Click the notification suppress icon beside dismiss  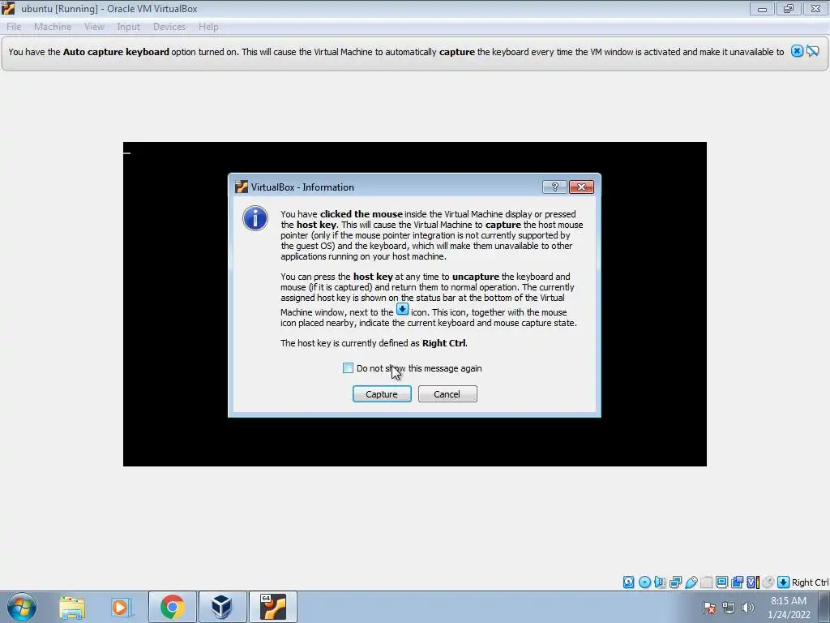[812, 51]
